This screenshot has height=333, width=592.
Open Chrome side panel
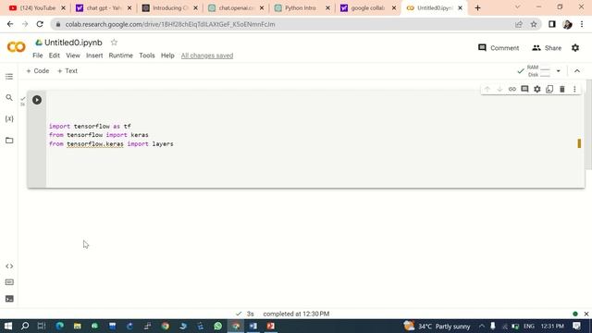[552, 24]
